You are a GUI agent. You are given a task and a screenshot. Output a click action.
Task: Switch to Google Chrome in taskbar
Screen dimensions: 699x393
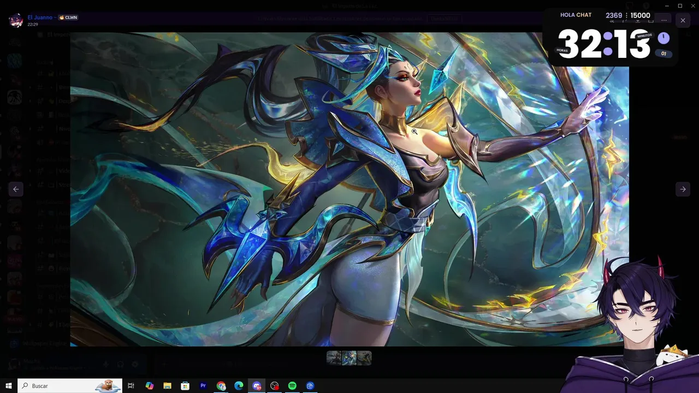pos(221,386)
